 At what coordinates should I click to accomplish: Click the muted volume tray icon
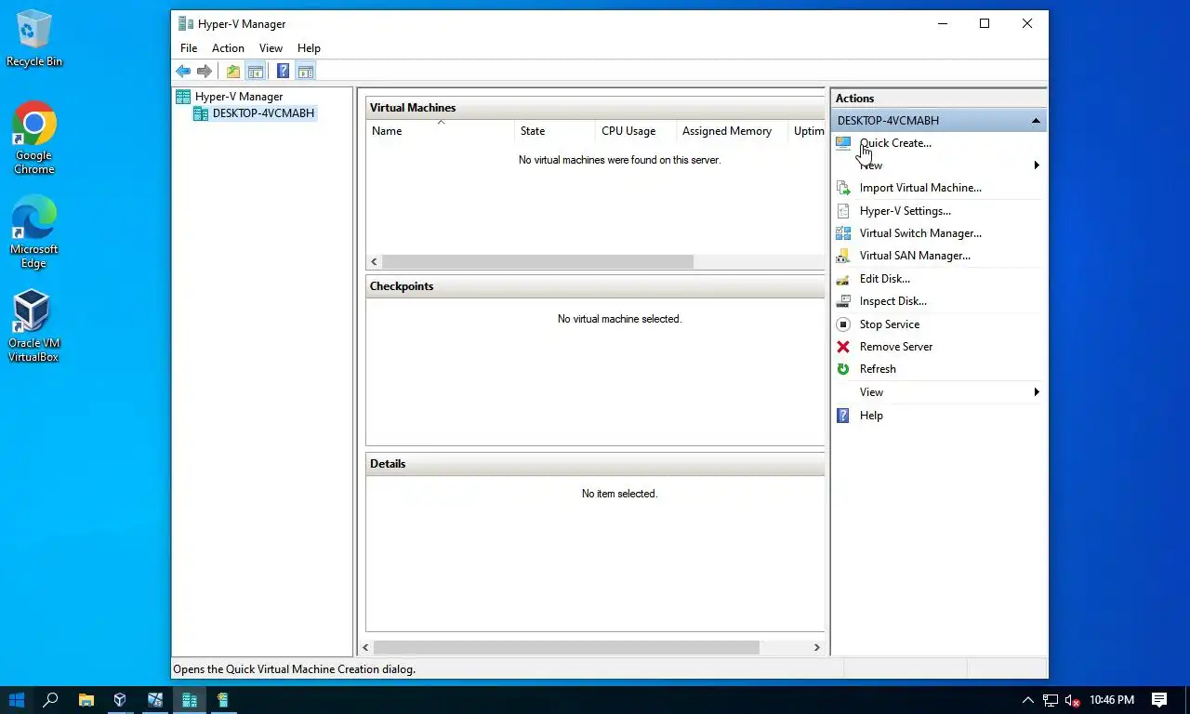[1072, 700]
